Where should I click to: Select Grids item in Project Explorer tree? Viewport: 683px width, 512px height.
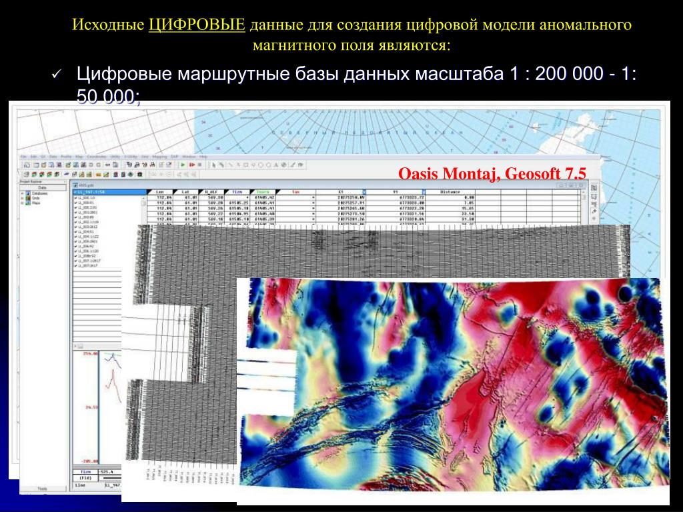tap(36, 198)
